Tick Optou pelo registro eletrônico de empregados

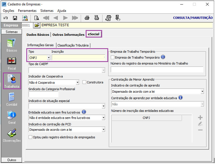[x=30, y=137]
